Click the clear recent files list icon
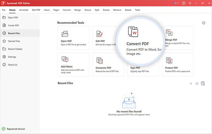The width and height of the screenshot is (212, 134). 203,84
